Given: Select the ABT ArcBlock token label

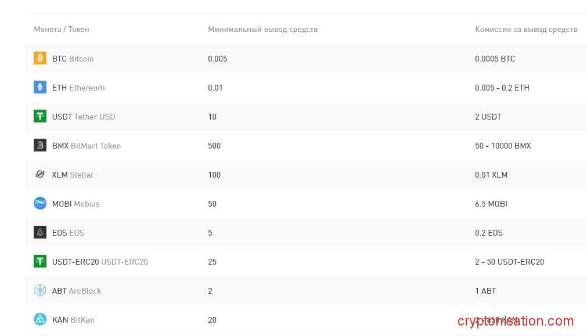Looking at the screenshot, I should (77, 291).
